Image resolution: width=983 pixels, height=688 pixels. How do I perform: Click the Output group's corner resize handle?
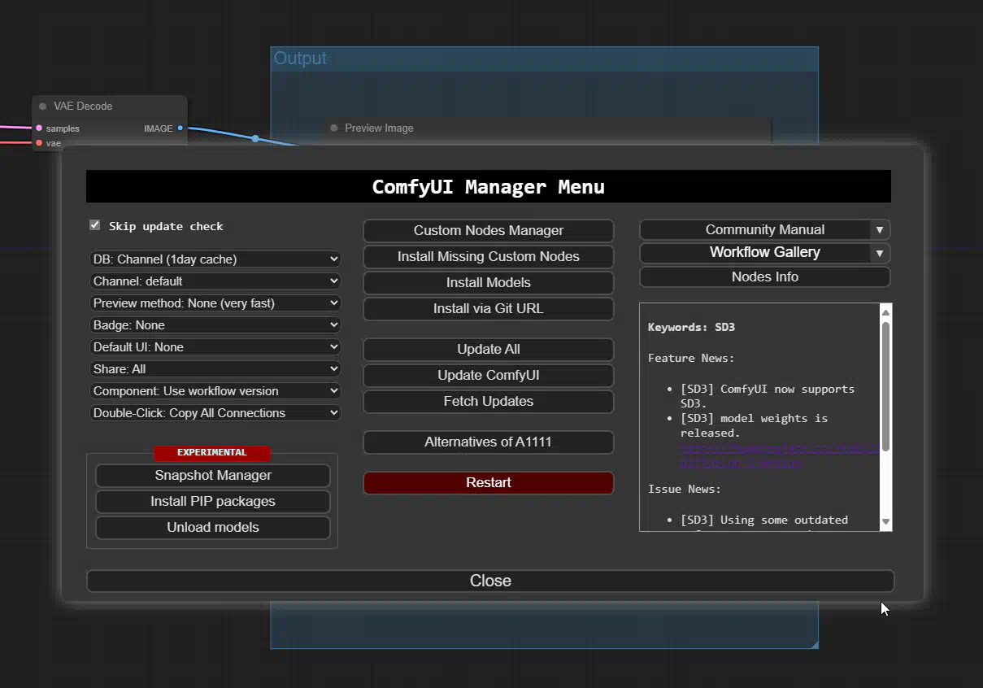point(813,644)
